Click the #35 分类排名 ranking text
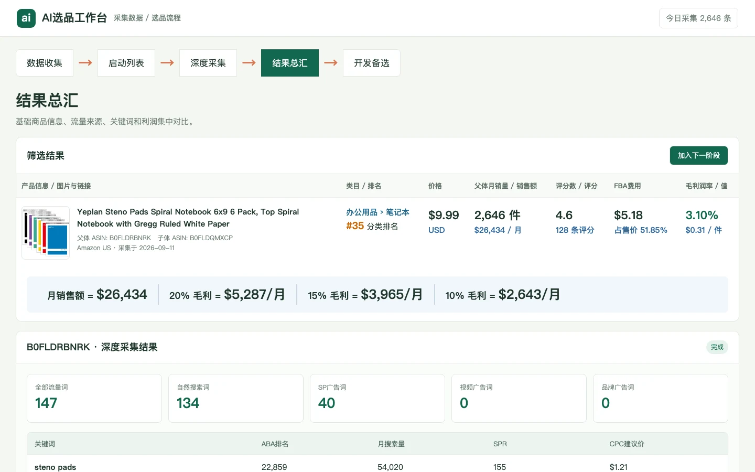The width and height of the screenshot is (755, 472). tap(372, 226)
